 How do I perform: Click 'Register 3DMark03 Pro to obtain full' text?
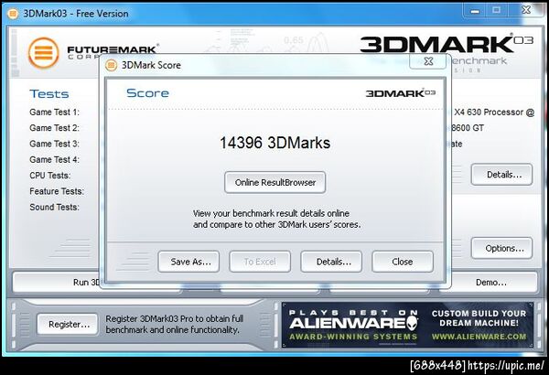(x=175, y=318)
